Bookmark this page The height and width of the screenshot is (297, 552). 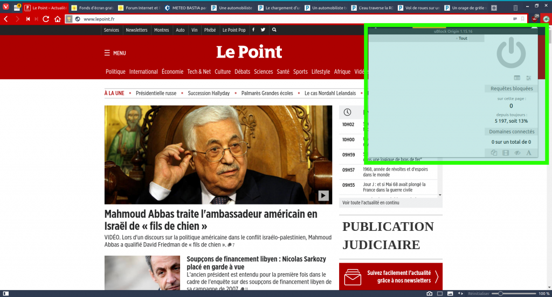click(523, 19)
